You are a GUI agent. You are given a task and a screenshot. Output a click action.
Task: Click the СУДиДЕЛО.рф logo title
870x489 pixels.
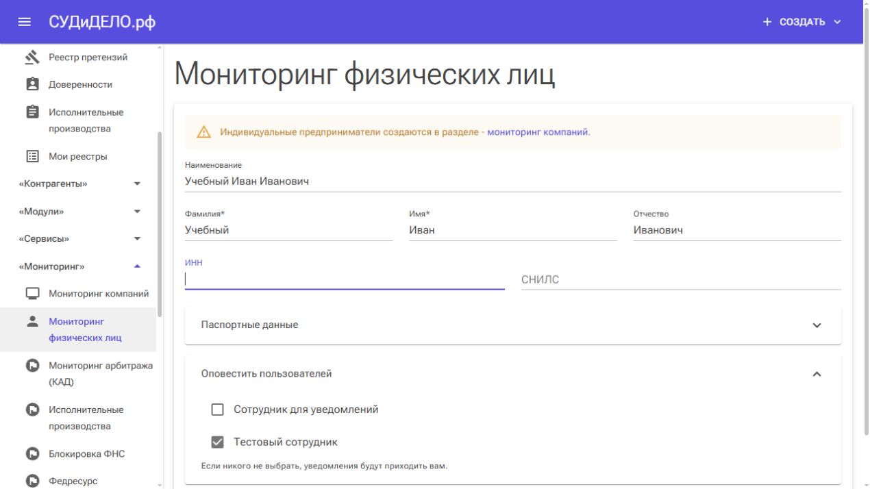click(x=102, y=22)
